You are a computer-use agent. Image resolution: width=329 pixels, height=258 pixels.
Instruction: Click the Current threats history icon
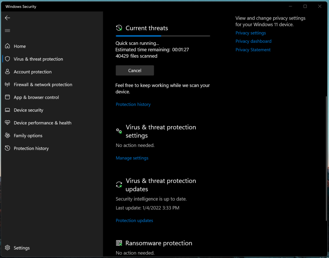(x=119, y=28)
